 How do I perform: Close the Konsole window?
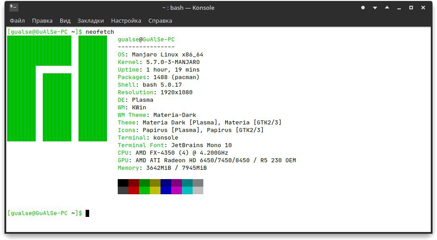(423, 8)
